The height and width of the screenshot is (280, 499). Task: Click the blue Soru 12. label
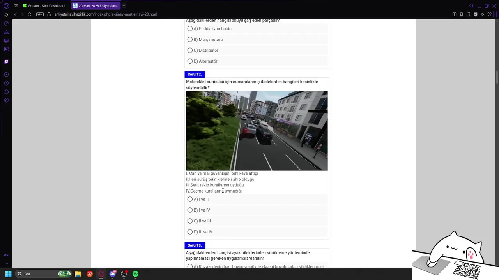pyautogui.click(x=195, y=74)
